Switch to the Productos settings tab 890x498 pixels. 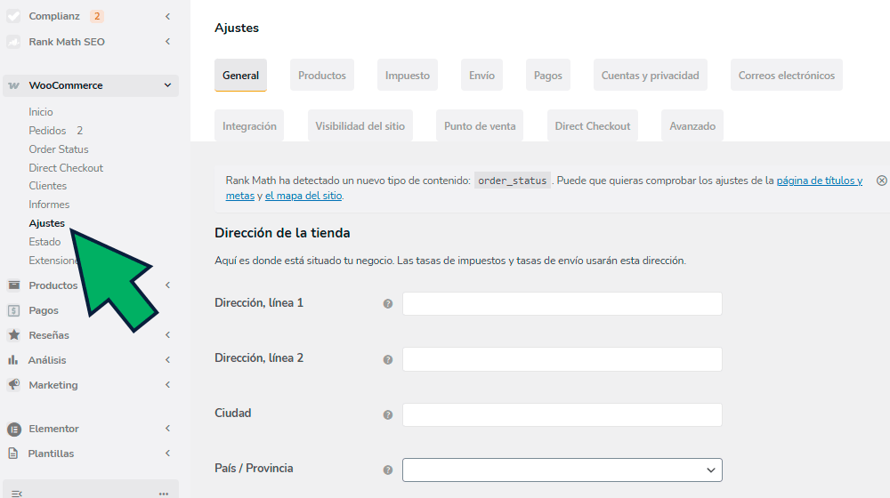(322, 75)
